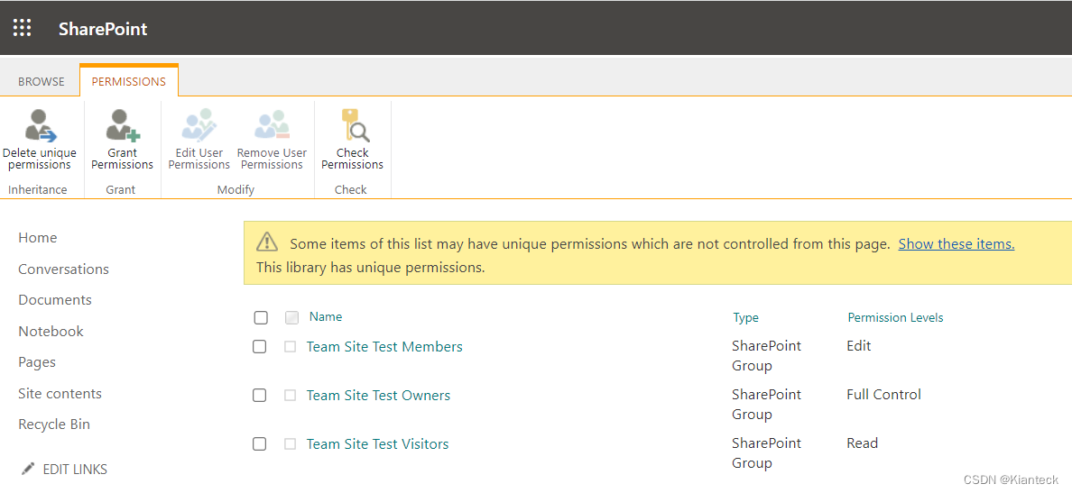This screenshot has height=493, width=1072.
Task: Open the Team Site Test Owners group
Action: click(x=379, y=396)
